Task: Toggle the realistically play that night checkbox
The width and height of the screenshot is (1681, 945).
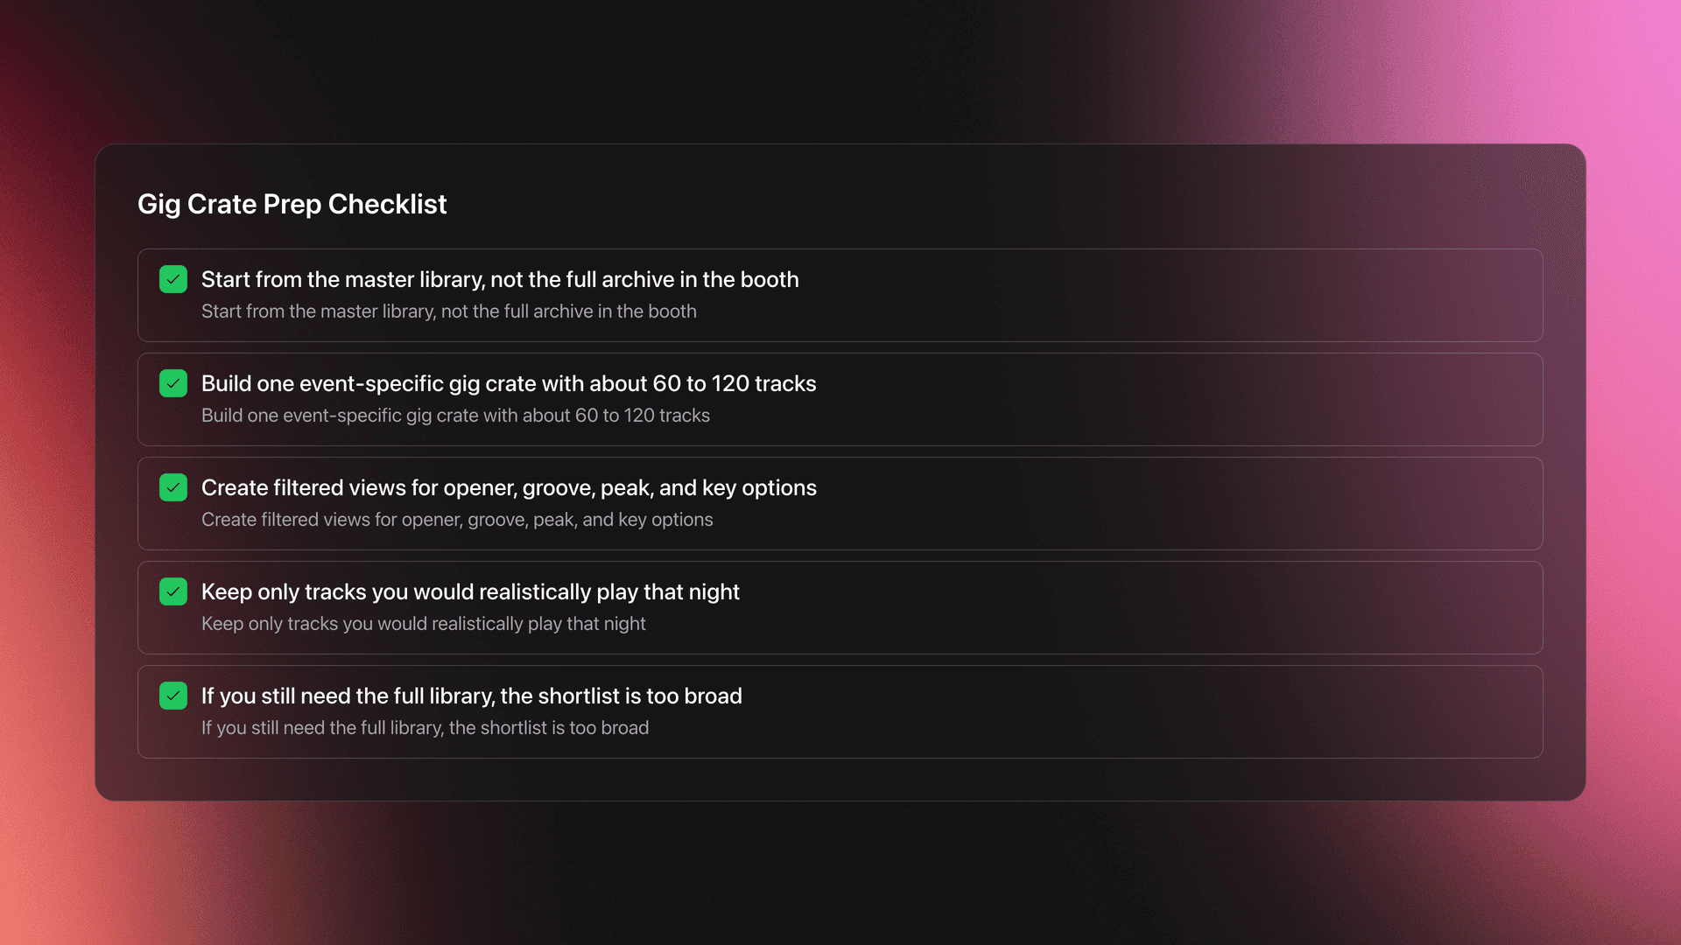Action: click(173, 591)
